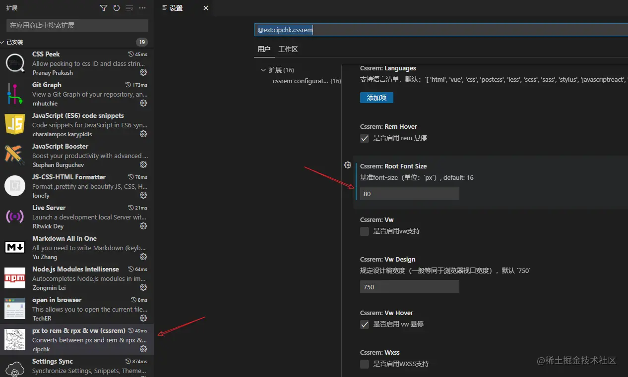Viewport: 628px width, 377px height.
Task: Click Markdown All in One logo
Action: pyautogui.click(x=15, y=247)
